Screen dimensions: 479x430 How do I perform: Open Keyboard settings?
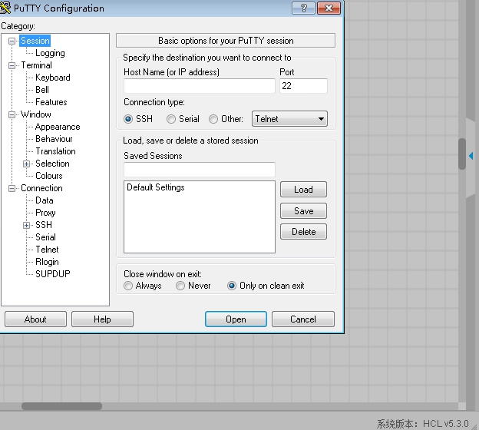pos(53,78)
